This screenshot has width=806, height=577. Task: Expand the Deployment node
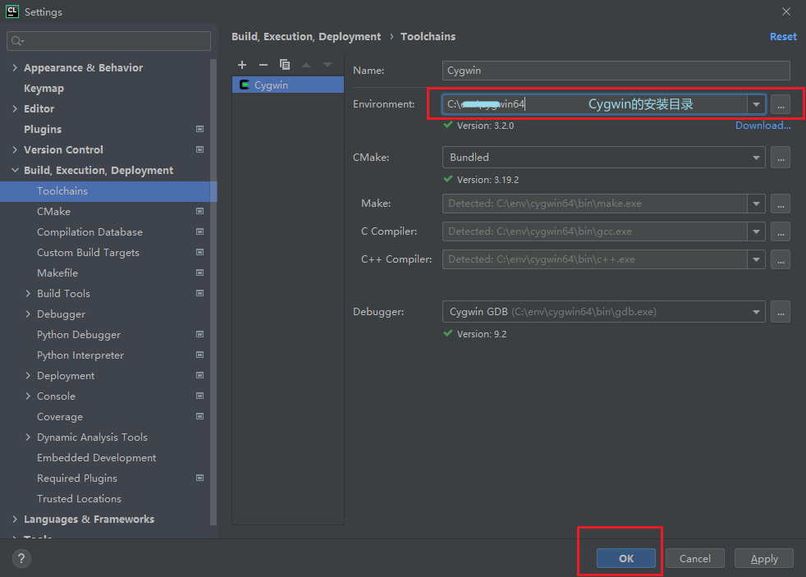tap(28, 376)
